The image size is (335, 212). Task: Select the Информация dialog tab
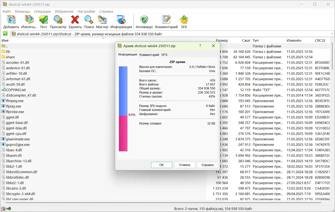(x=128, y=55)
